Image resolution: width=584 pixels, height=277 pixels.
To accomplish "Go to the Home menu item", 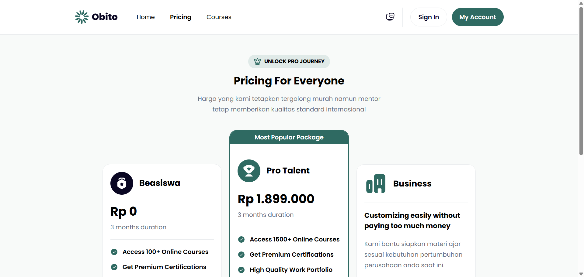I will [146, 17].
